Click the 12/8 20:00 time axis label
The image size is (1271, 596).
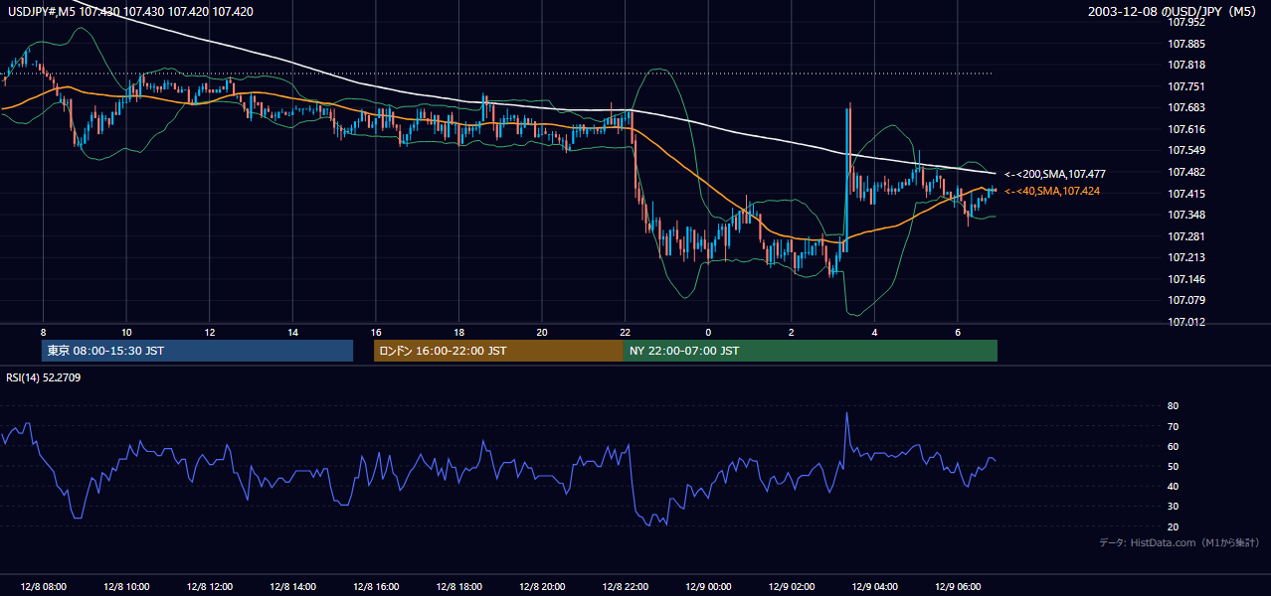coord(542,587)
